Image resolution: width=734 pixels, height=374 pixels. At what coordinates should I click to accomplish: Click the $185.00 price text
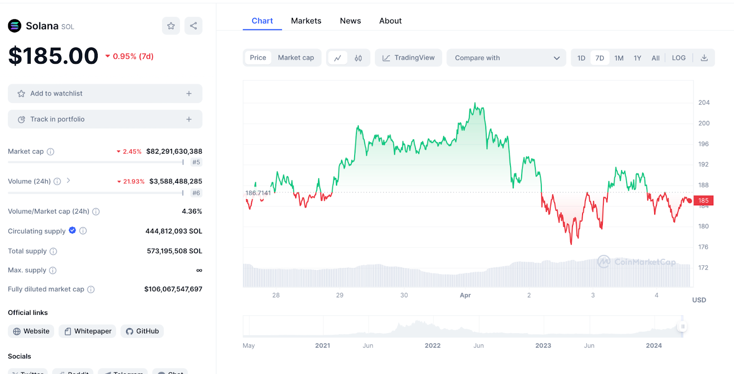53,56
